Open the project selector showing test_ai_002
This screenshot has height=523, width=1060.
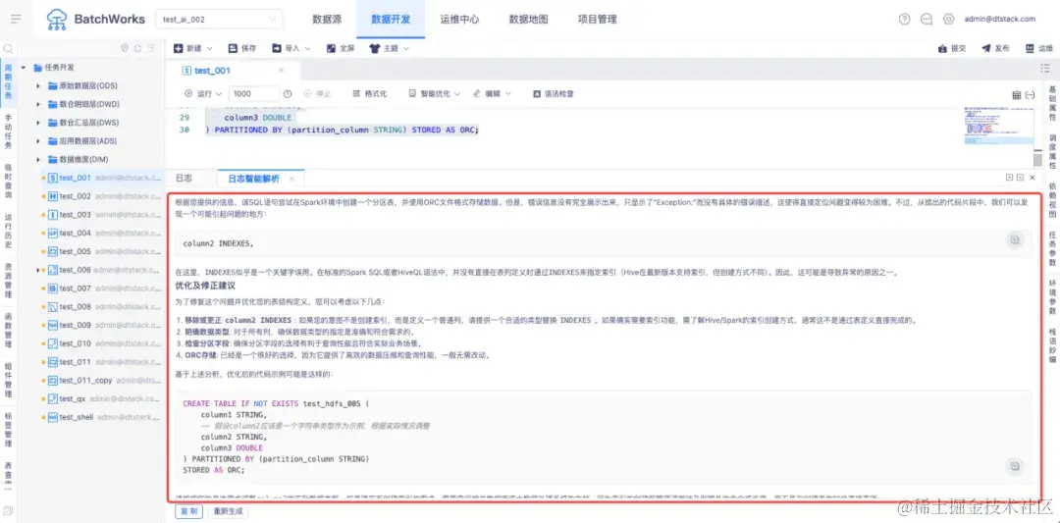(219, 20)
